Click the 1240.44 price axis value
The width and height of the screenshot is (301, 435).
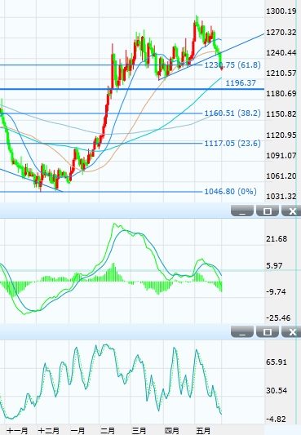coord(281,53)
